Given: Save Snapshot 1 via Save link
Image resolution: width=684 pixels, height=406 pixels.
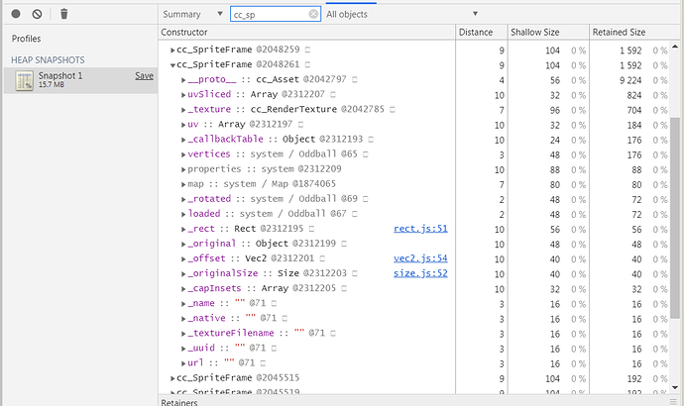Looking at the screenshot, I should coord(144,75).
